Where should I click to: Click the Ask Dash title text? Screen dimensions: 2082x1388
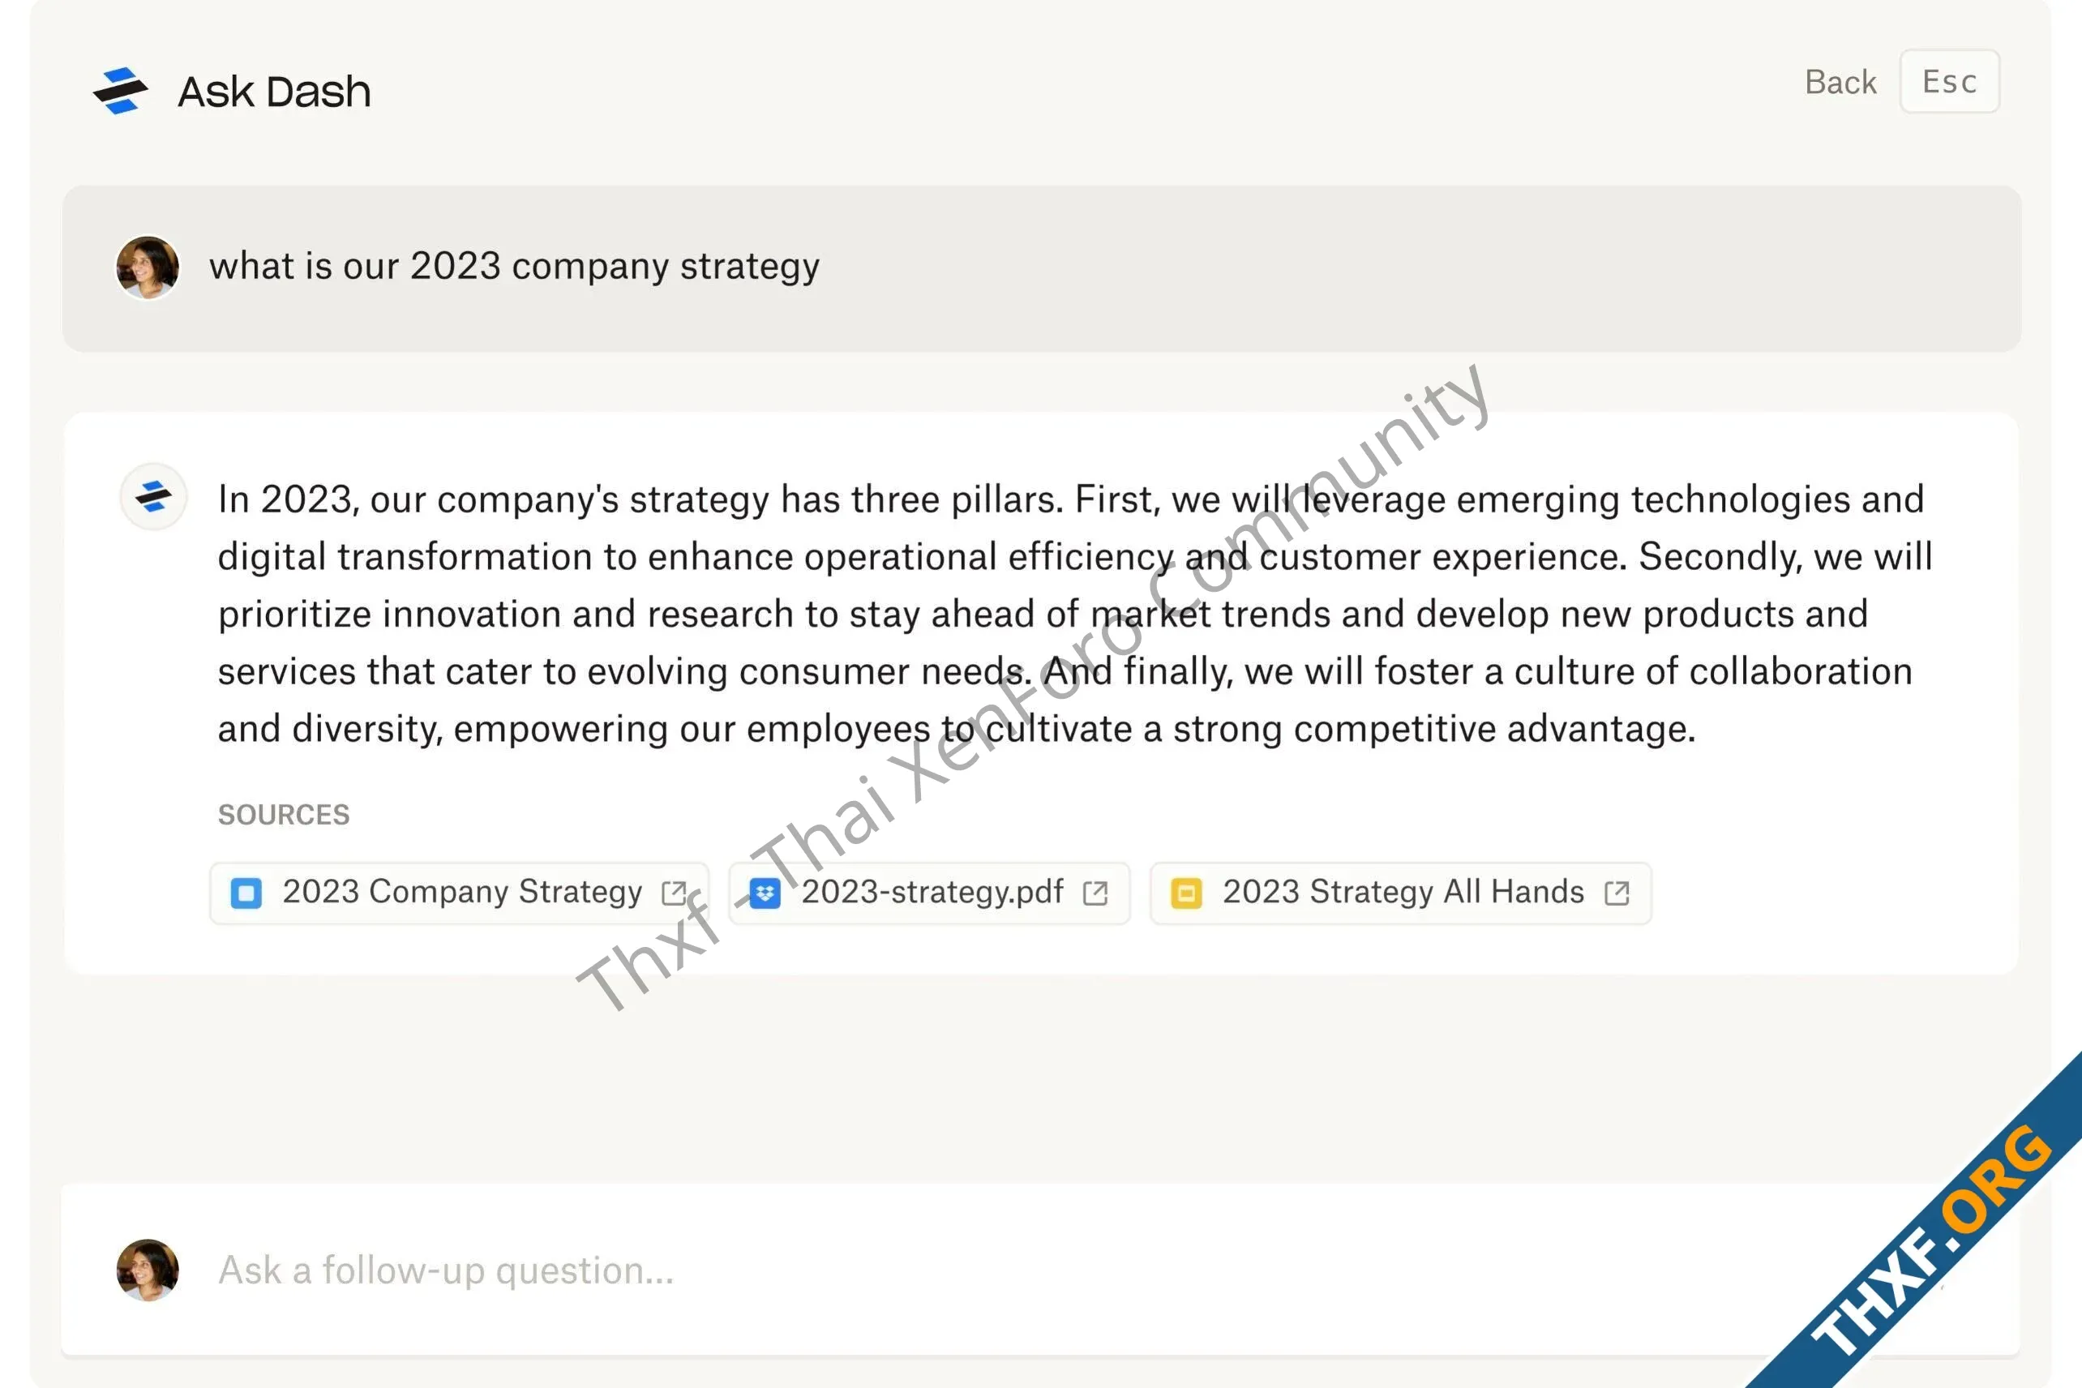[x=274, y=91]
